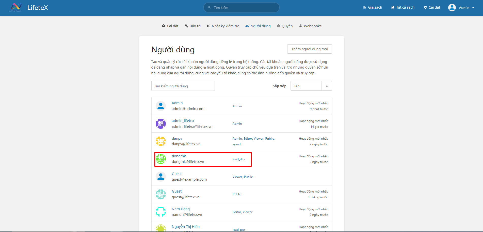Click dongmk's green avatar icon
483x232 pixels.
tap(160, 159)
